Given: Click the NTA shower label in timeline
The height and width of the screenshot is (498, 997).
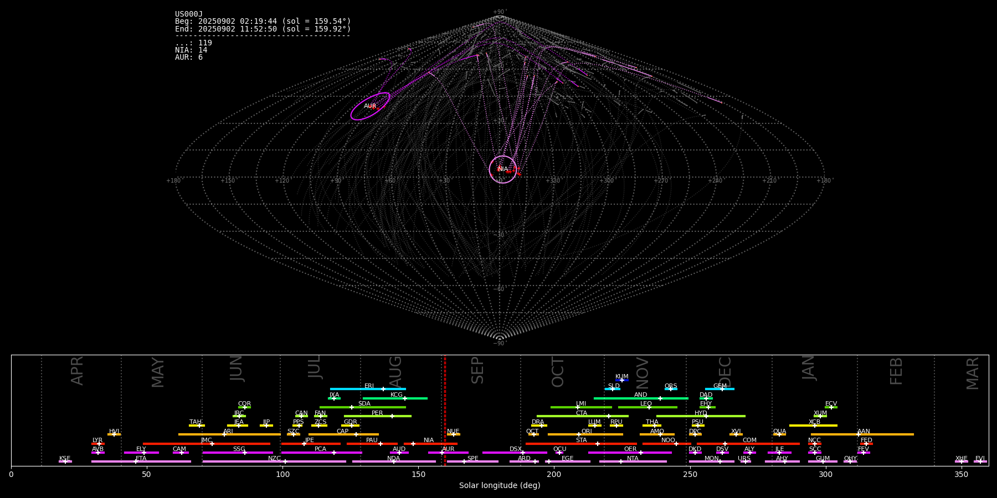Looking at the screenshot, I should tap(633, 458).
